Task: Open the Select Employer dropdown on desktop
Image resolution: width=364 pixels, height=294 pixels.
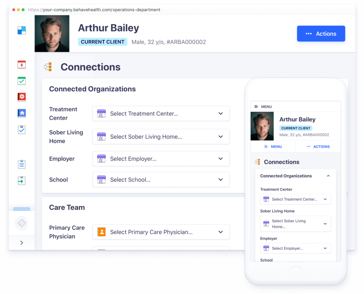Action: pyautogui.click(x=161, y=159)
